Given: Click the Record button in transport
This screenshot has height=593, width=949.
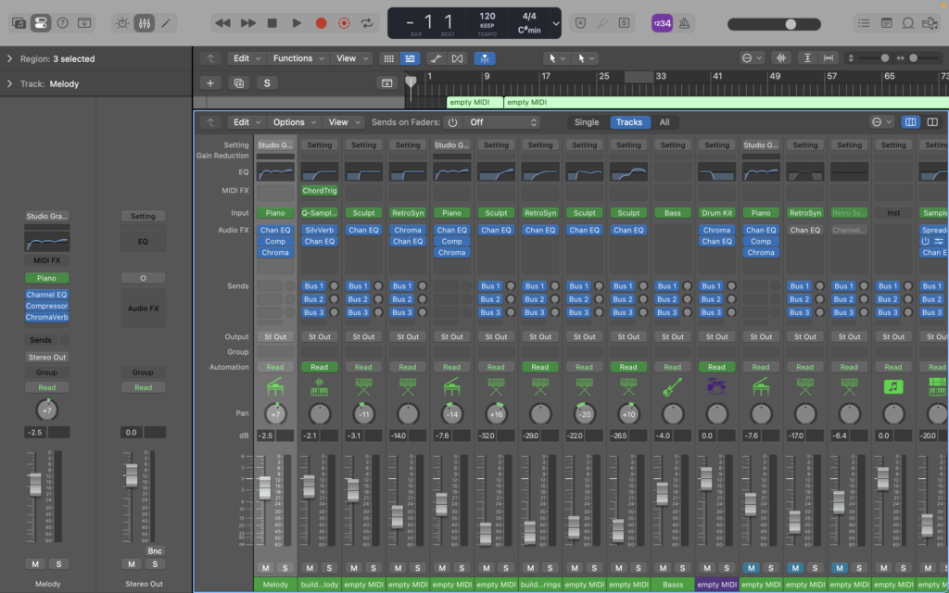Looking at the screenshot, I should click(x=321, y=22).
